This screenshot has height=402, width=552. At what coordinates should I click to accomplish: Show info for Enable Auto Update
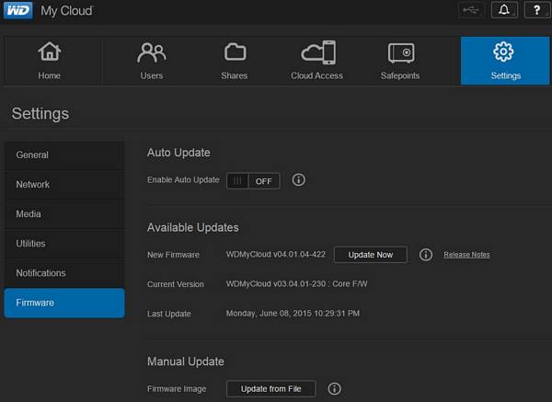[x=298, y=180]
